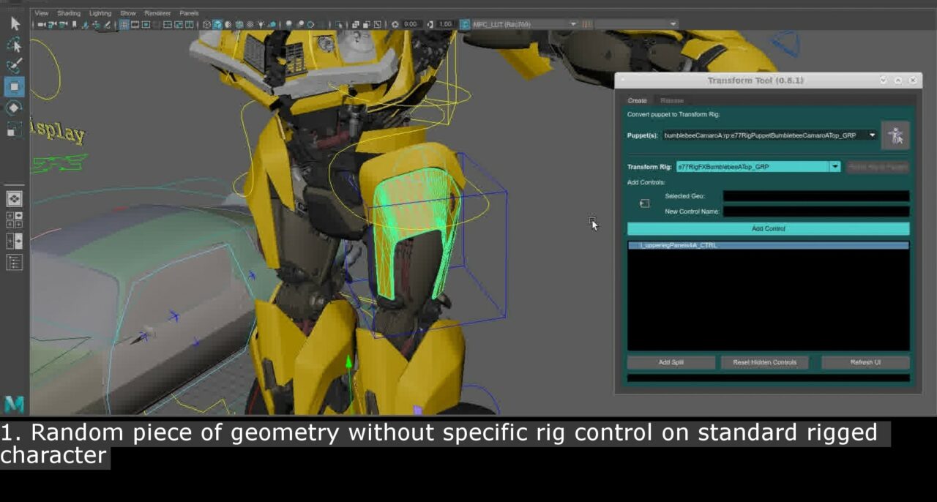Focus the Selected Geo field
Viewport: 937px width, 502px height.
816,196
